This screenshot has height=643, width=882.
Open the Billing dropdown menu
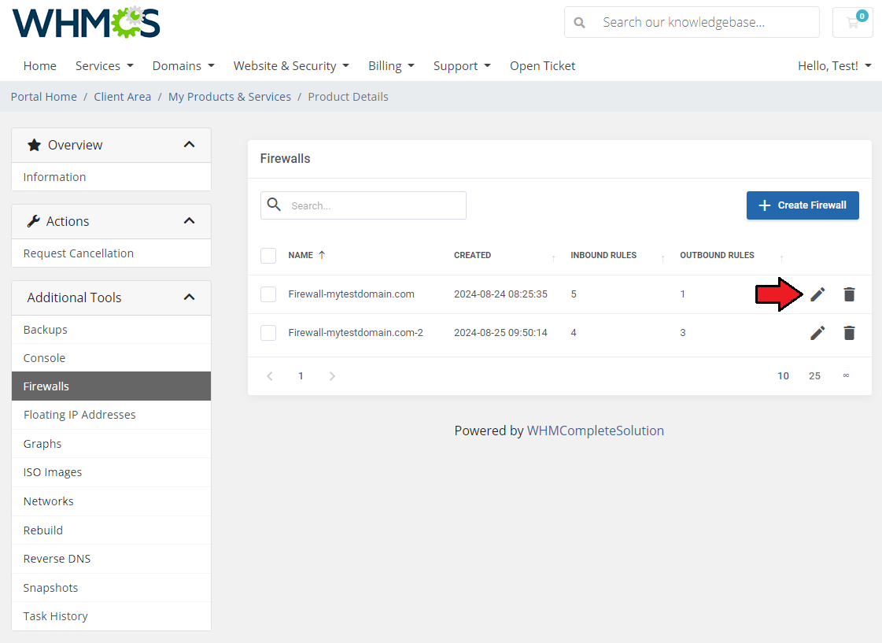point(392,66)
